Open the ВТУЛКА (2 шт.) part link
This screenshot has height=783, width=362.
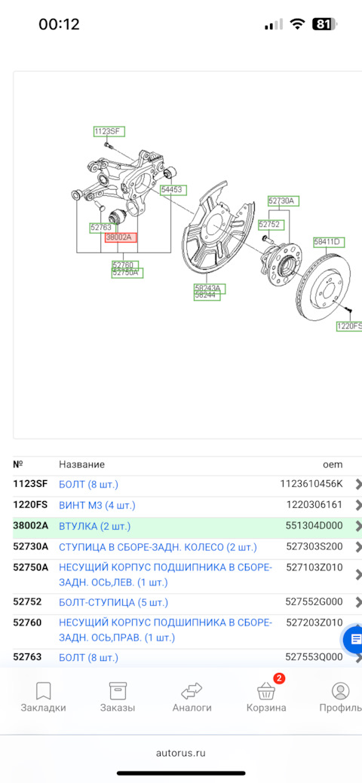point(94,526)
